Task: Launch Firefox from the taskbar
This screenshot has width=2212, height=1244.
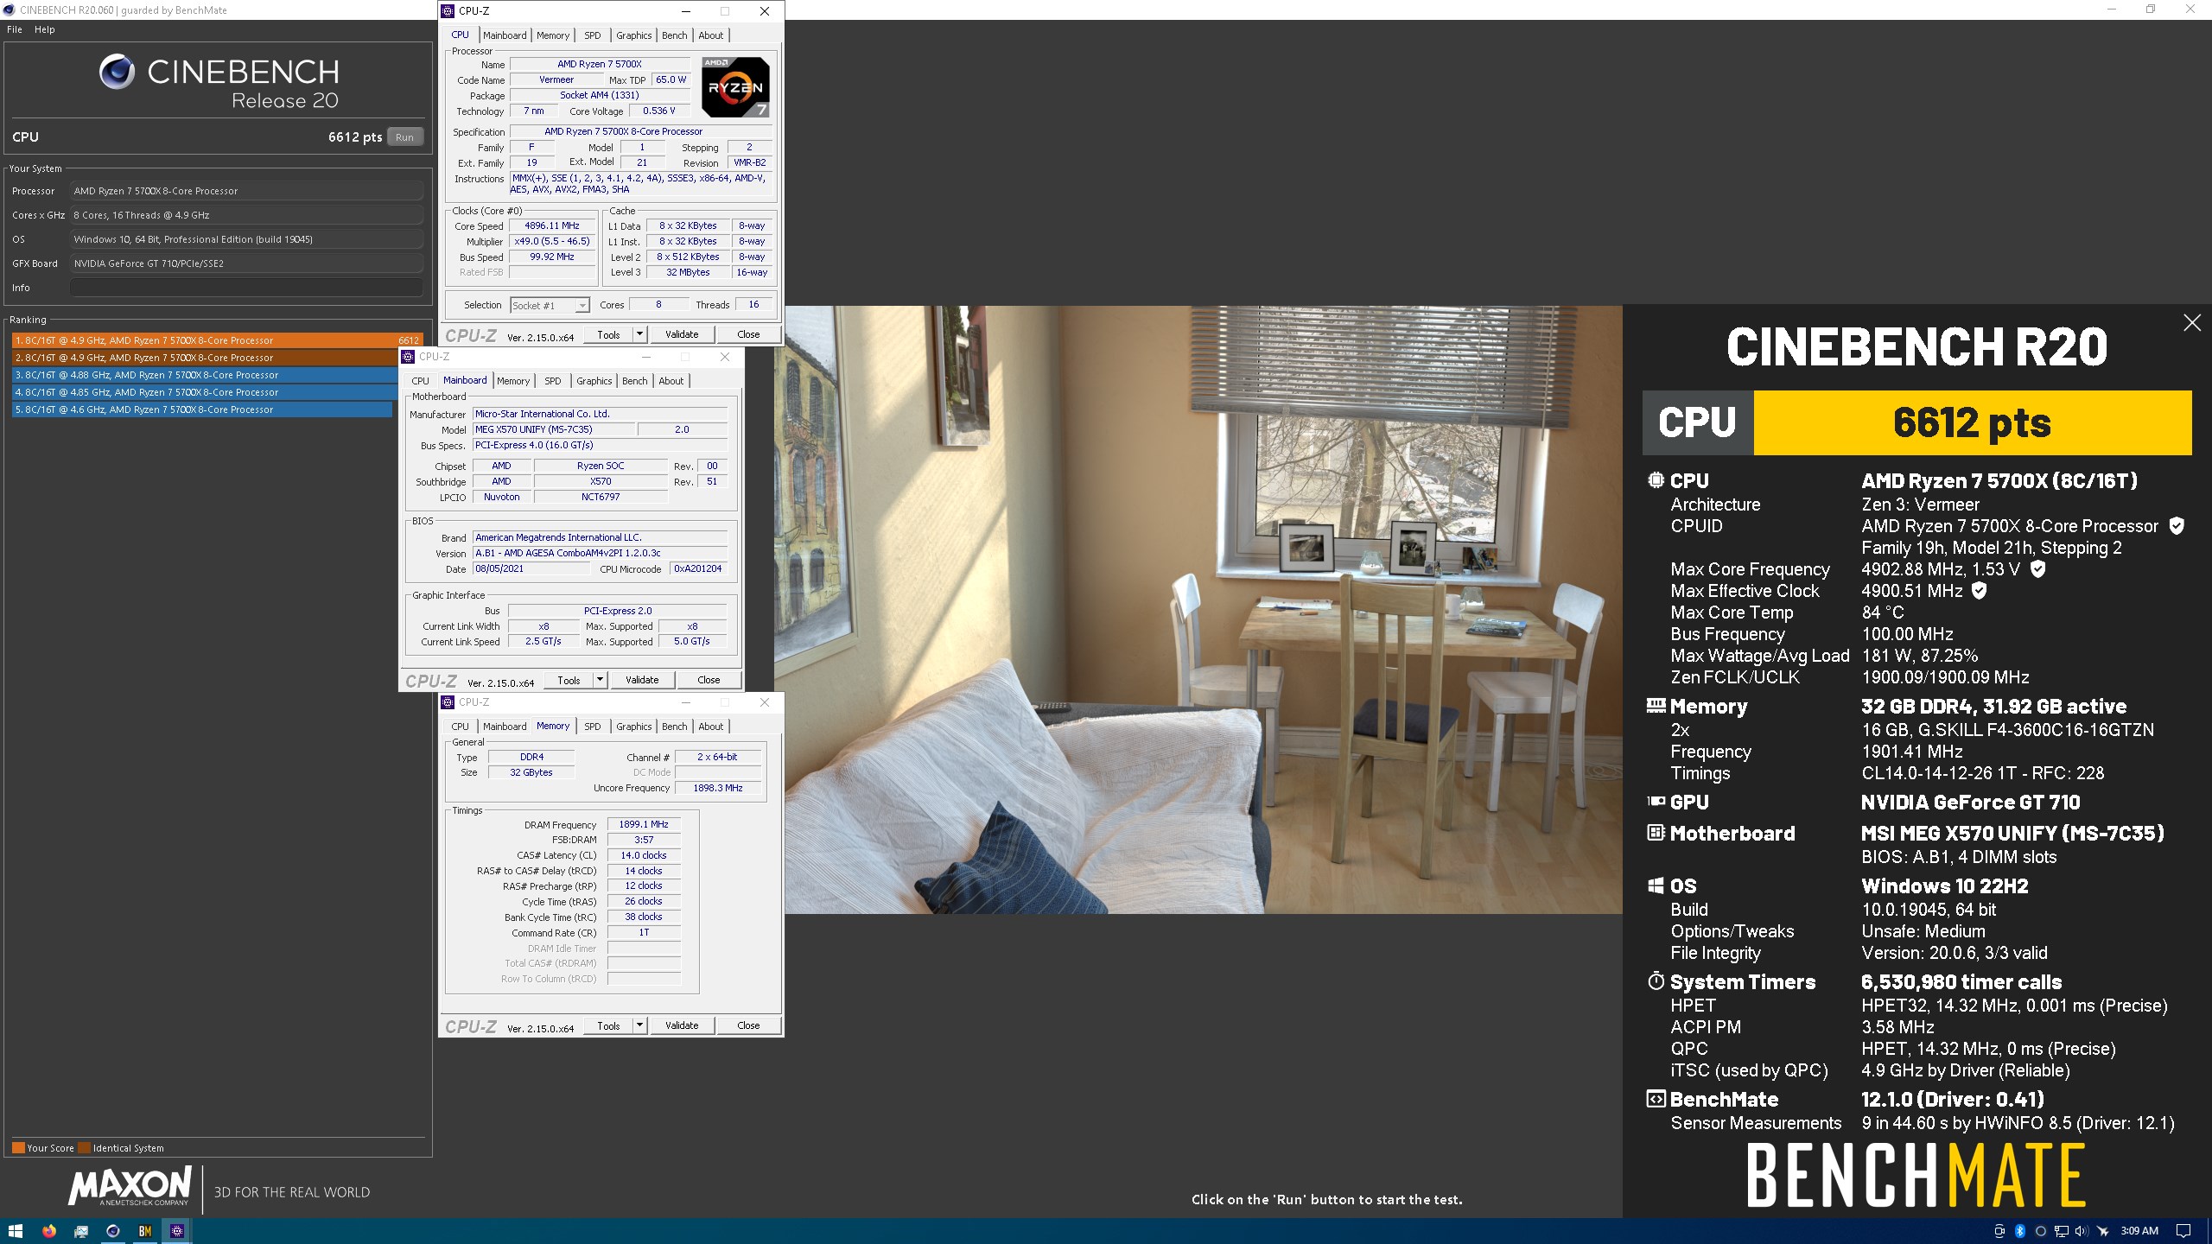Action: [48, 1231]
